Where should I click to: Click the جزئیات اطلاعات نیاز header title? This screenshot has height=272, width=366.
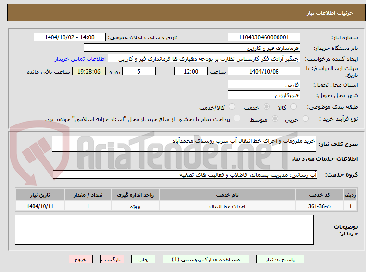[x=330, y=13]
